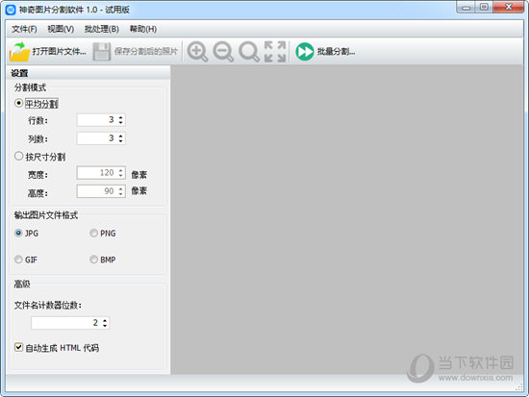Open the 帮助(H) menu
529x397 pixels.
tap(143, 29)
